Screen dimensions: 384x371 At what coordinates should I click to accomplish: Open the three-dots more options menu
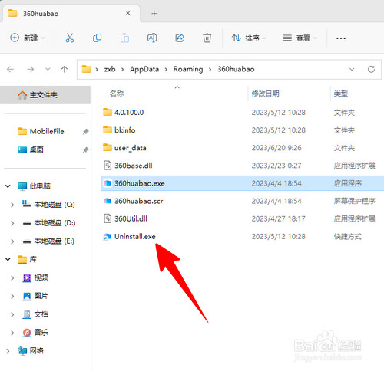click(341, 38)
